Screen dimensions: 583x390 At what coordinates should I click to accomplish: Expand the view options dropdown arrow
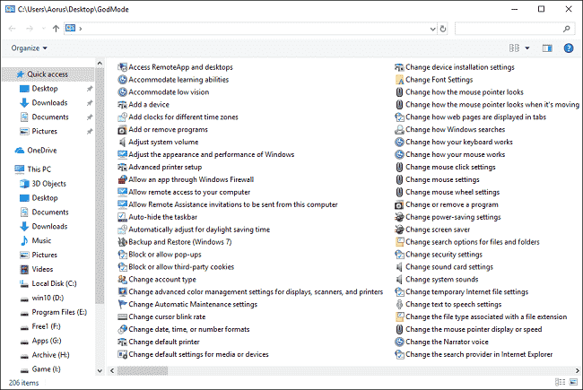tap(526, 48)
